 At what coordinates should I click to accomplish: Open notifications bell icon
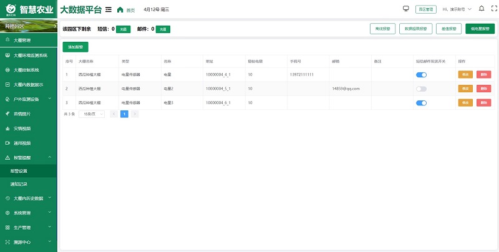[x=481, y=9]
